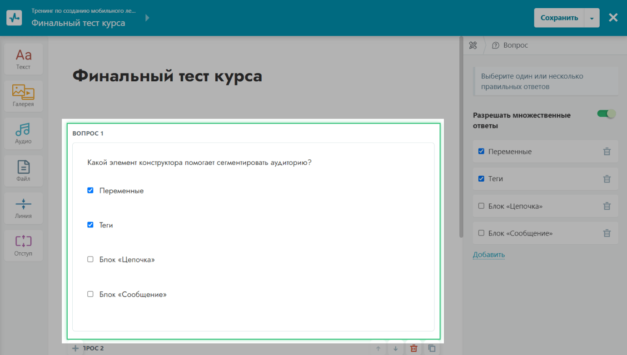Screen dimensions: 627x355
Task: Insert an Audio block
Action: [23, 133]
